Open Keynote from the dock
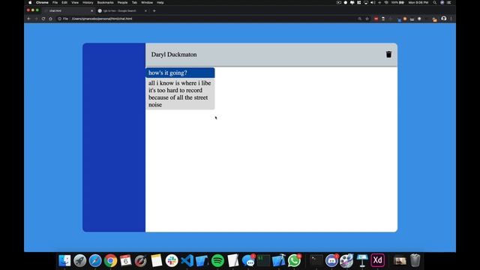The width and height of the screenshot is (480, 270). [362, 261]
